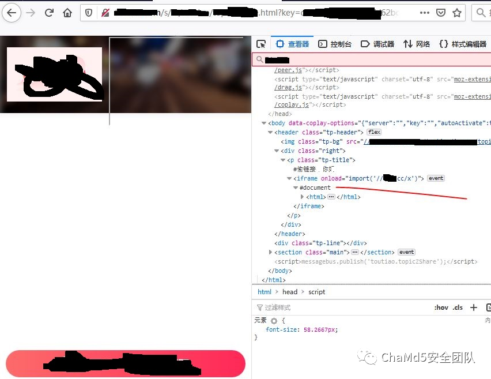Click the red gradient button on the page
491x379 pixels.
pyautogui.click(x=126, y=363)
